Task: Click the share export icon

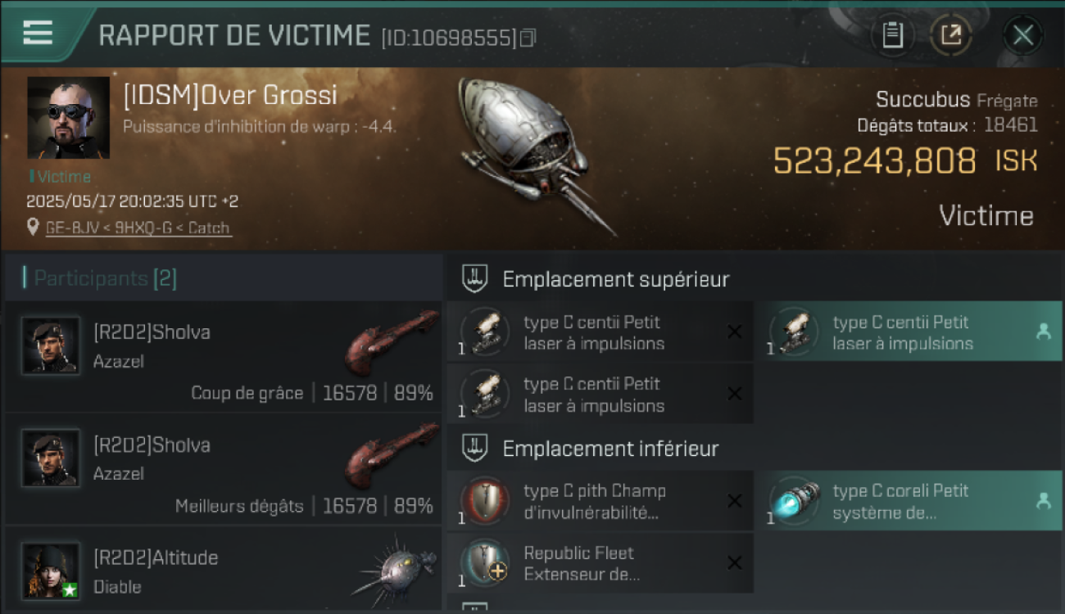Action: pos(951,35)
